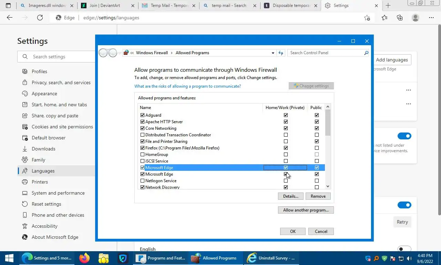Click the orange search icon in system tray
Viewport: 441px width, 265px height.
[376, 258]
